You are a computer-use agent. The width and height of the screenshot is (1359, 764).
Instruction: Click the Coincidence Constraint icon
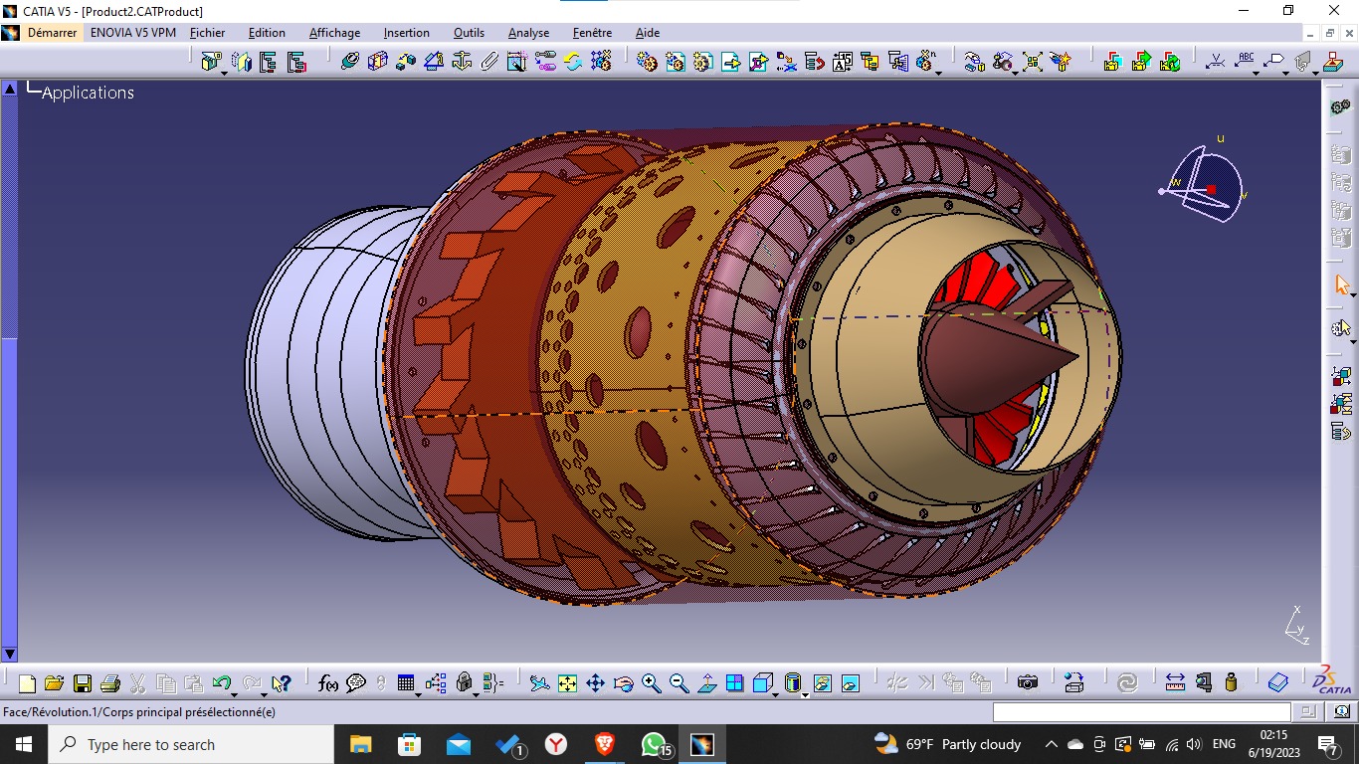pos(349,62)
